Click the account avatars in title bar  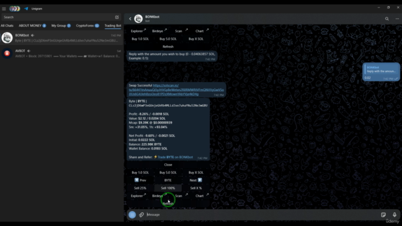[14, 9]
